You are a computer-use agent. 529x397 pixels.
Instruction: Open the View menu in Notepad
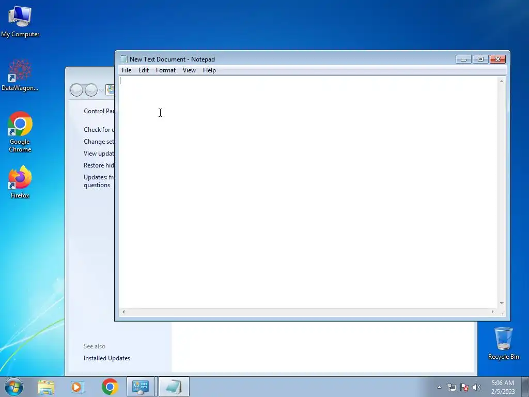coord(189,70)
